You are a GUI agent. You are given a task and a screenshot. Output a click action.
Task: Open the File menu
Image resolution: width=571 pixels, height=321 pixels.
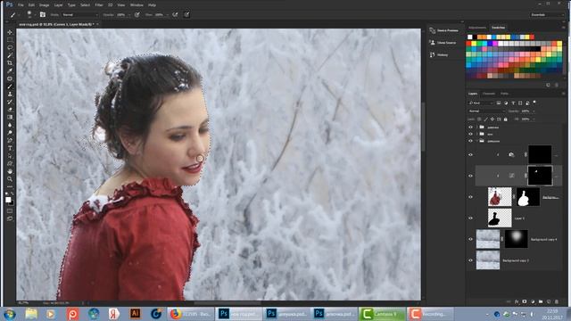[21, 5]
